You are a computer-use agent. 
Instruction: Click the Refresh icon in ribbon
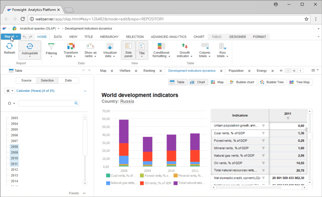tap(9, 46)
